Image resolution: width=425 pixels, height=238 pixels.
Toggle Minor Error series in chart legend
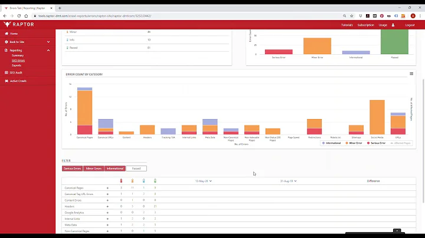(x=354, y=143)
